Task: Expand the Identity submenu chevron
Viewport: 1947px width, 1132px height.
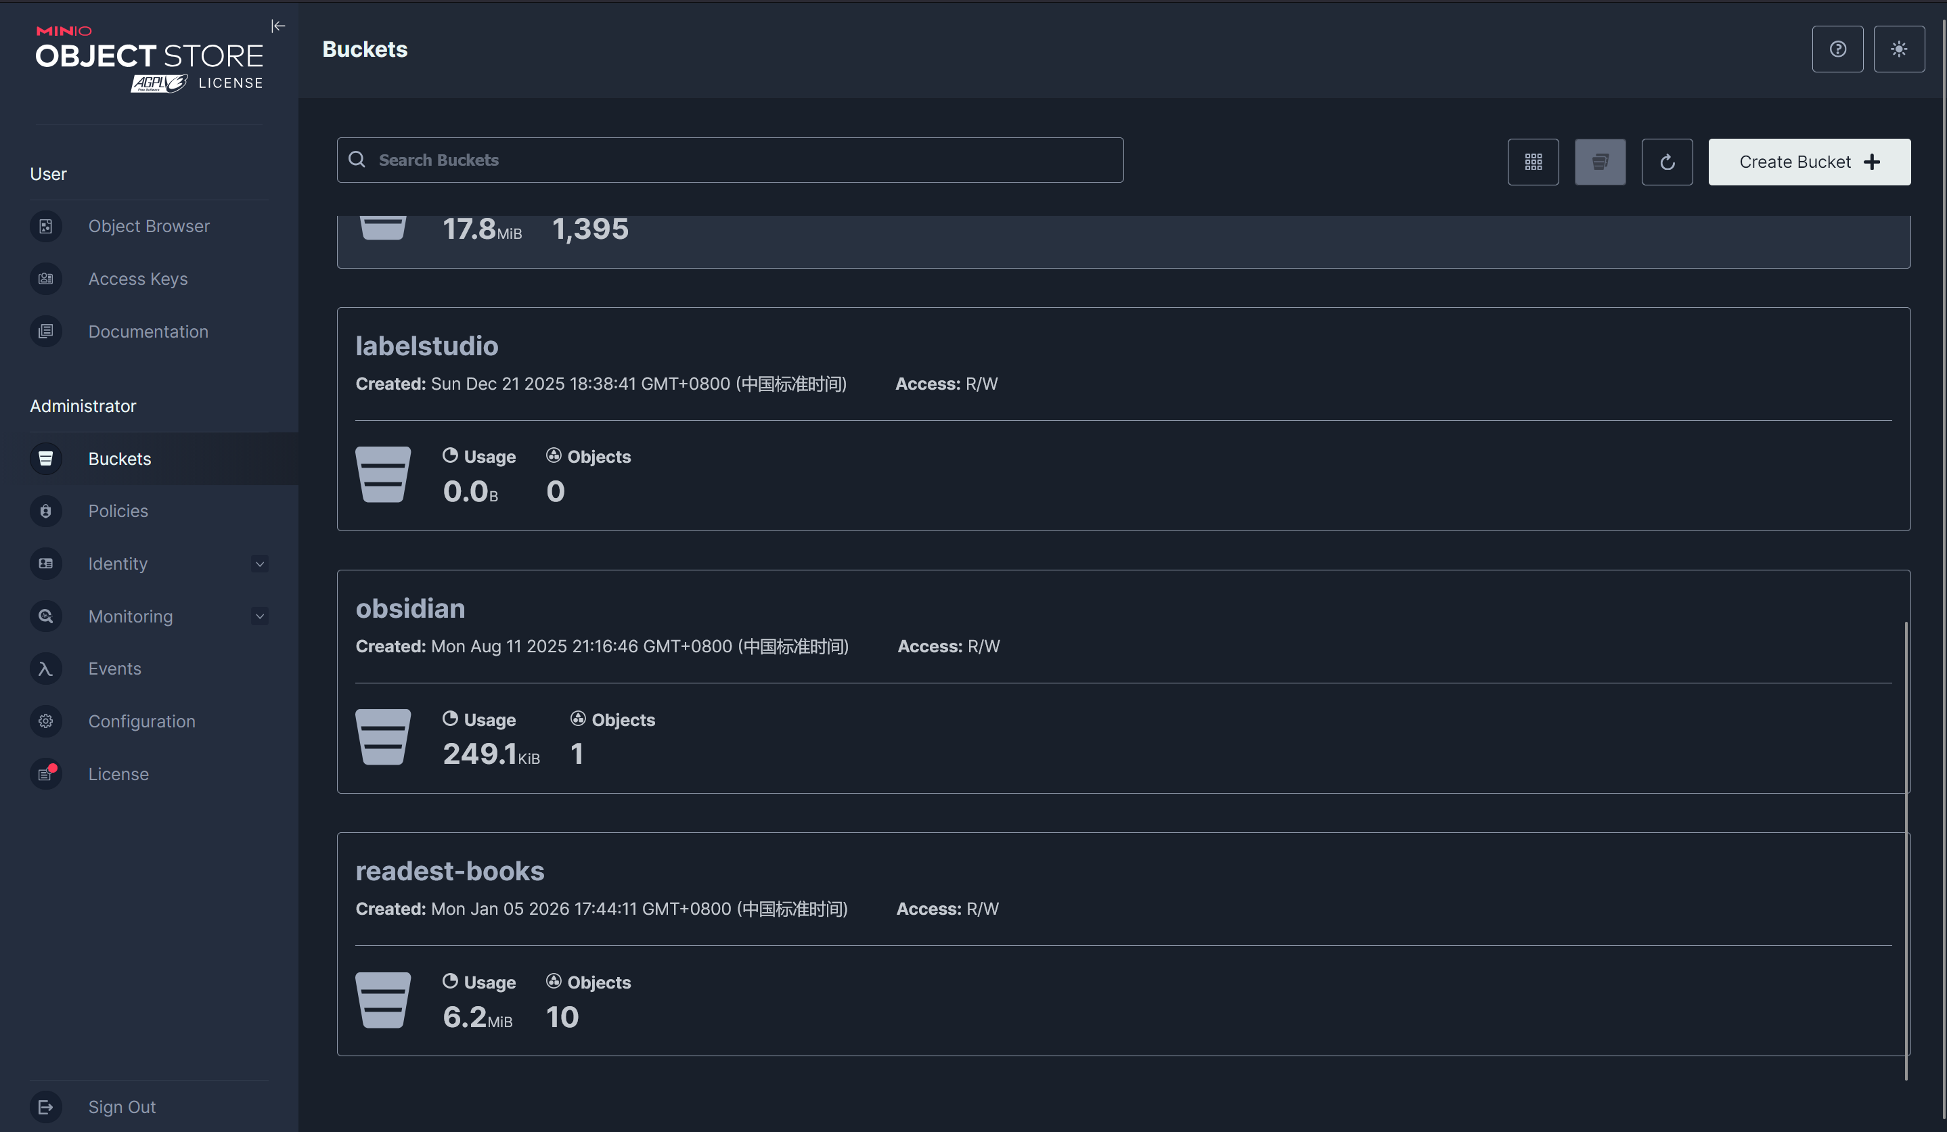Action: 260,564
